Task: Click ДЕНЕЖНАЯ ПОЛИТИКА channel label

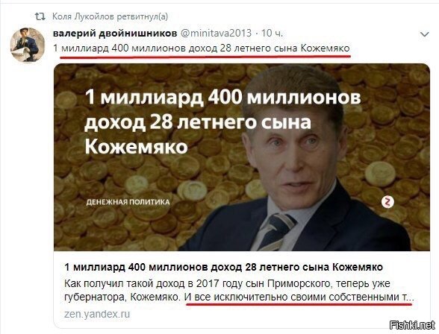Action: (x=128, y=202)
